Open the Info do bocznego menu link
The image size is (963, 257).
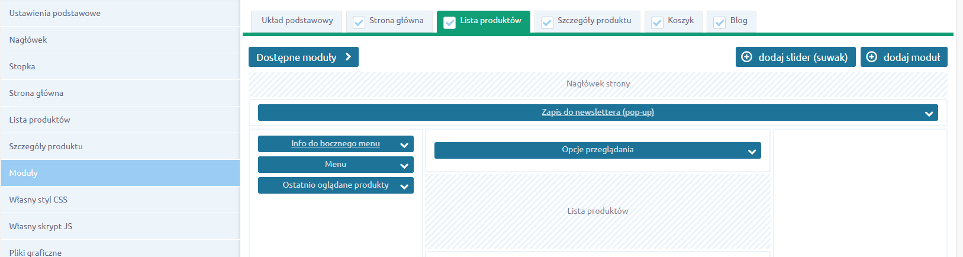click(335, 143)
